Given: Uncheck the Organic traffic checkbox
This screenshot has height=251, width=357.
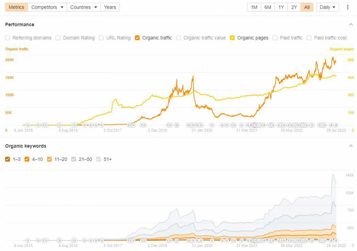Looking at the screenshot, I should pos(137,38).
